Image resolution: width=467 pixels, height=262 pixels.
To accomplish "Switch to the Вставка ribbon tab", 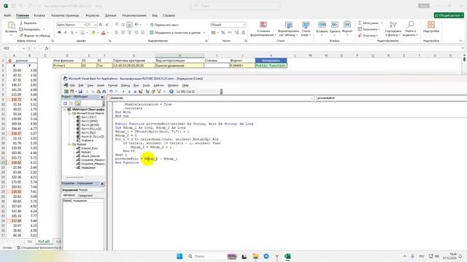I will click(x=39, y=15).
